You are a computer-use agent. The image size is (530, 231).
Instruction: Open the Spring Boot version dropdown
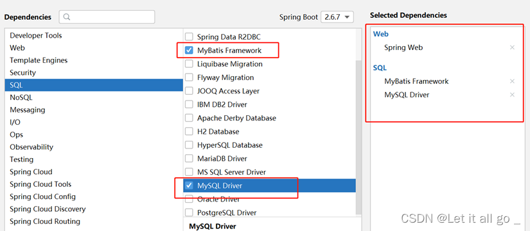[x=337, y=17]
